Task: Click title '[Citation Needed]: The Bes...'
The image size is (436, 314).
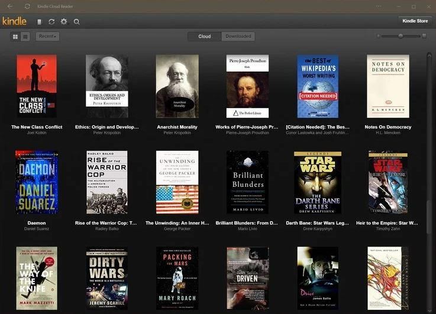Action: (318, 127)
